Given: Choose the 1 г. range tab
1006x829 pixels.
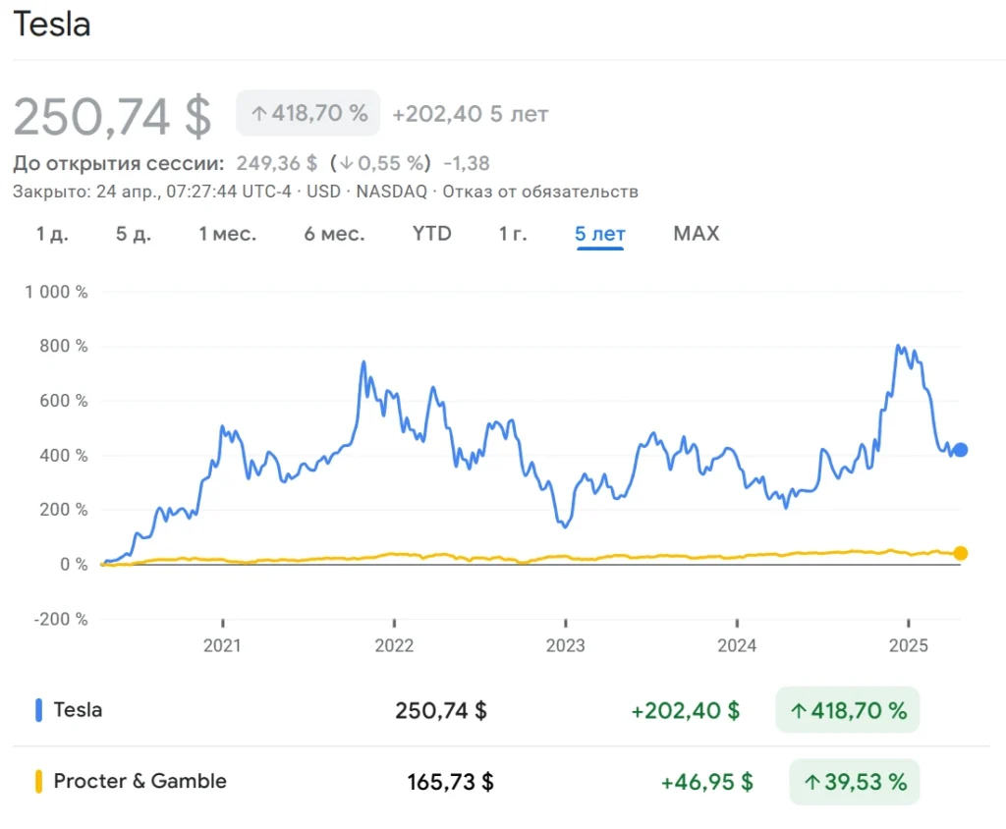Looking at the screenshot, I should pos(513,234).
